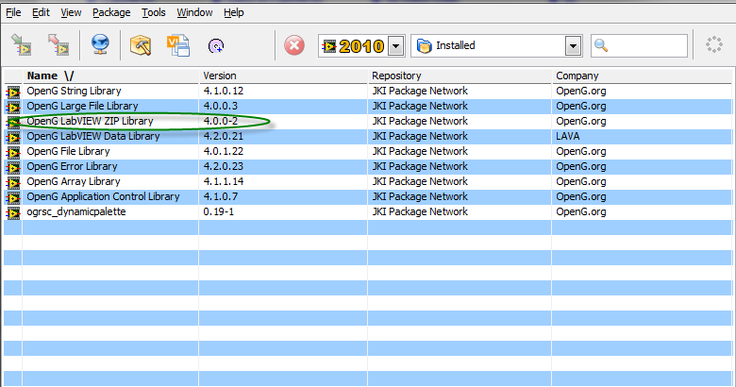Click JKI Package Network in OpenG String row
736x387 pixels.
click(420, 92)
